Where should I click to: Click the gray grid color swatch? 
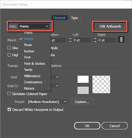point(83,90)
